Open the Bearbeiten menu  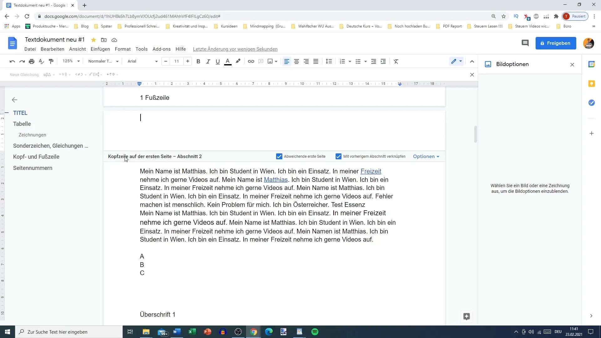[x=52, y=49]
